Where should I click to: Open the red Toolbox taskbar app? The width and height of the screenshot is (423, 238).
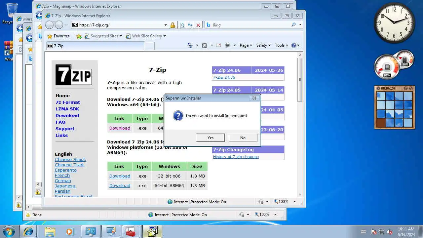click(x=131, y=231)
